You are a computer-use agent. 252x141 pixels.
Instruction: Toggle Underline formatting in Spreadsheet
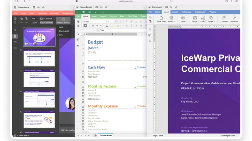(93, 26)
